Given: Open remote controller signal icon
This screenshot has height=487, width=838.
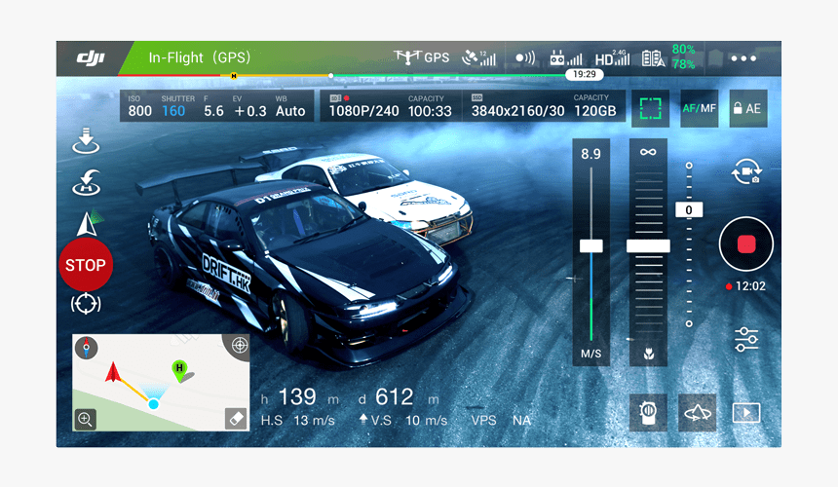Looking at the screenshot, I should [x=566, y=57].
